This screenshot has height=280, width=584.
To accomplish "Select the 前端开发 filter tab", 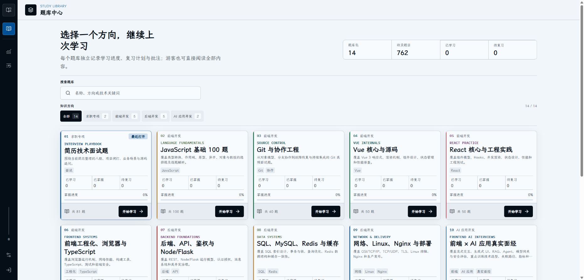I will [x=126, y=116].
